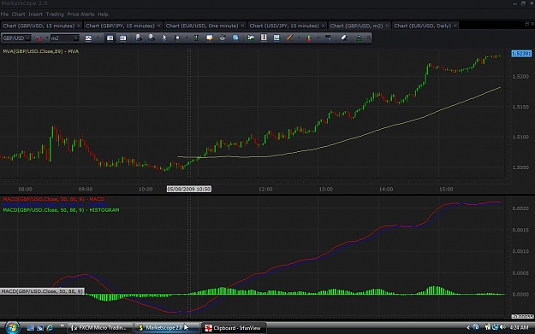The image size is (535, 334).
Task: Click the line chart style icon
Action: coord(88,38)
